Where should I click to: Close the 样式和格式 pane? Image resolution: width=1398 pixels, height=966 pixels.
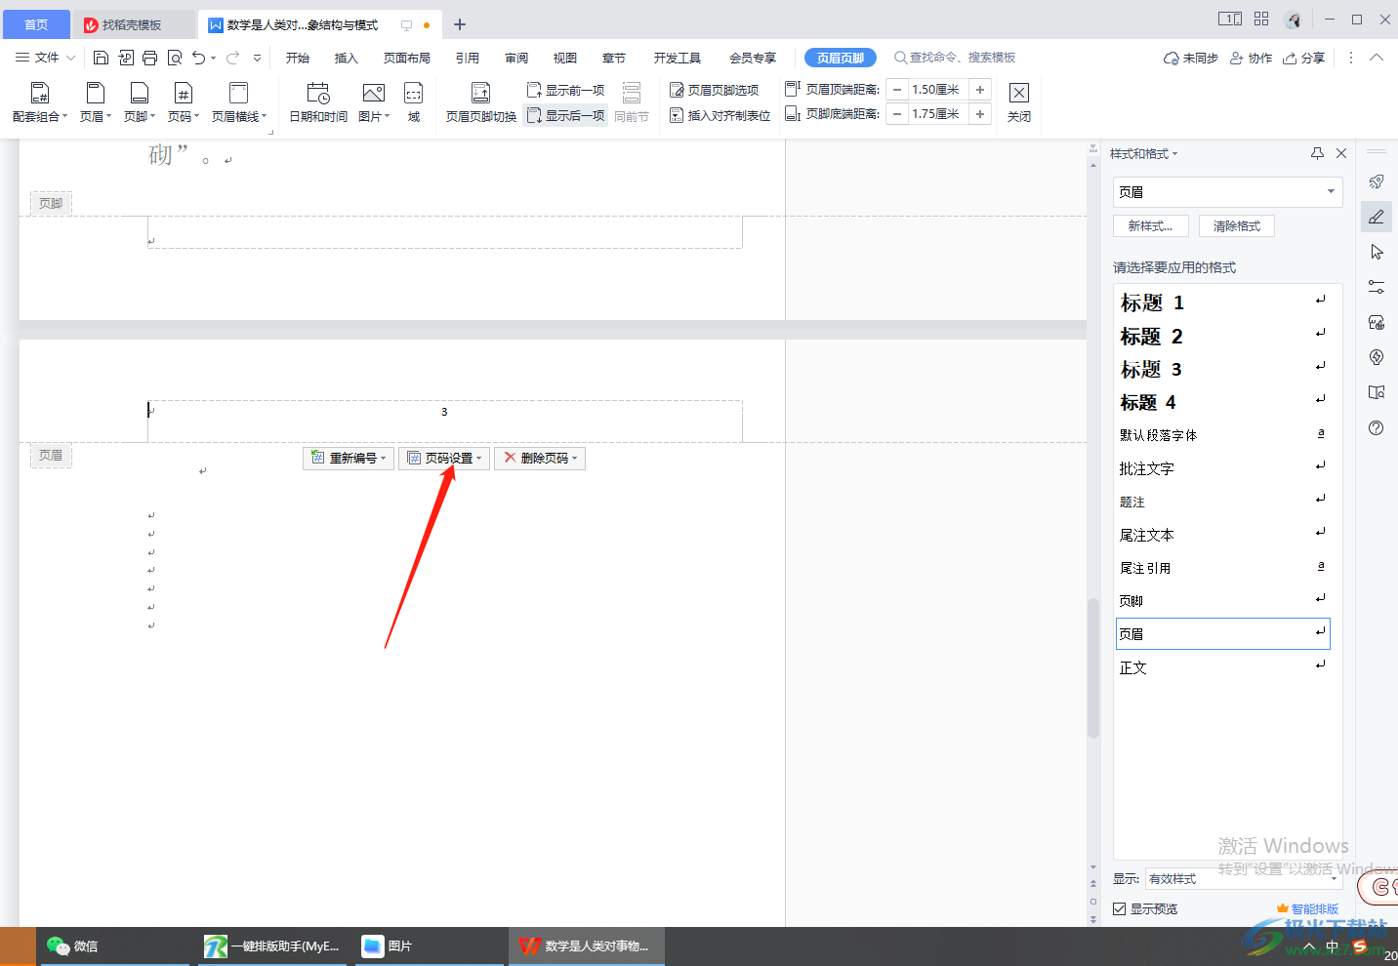(1341, 153)
